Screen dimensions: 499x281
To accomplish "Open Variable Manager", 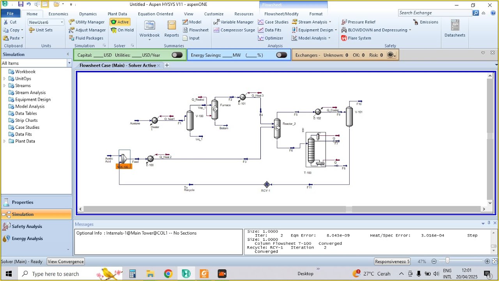I will 234,22.
